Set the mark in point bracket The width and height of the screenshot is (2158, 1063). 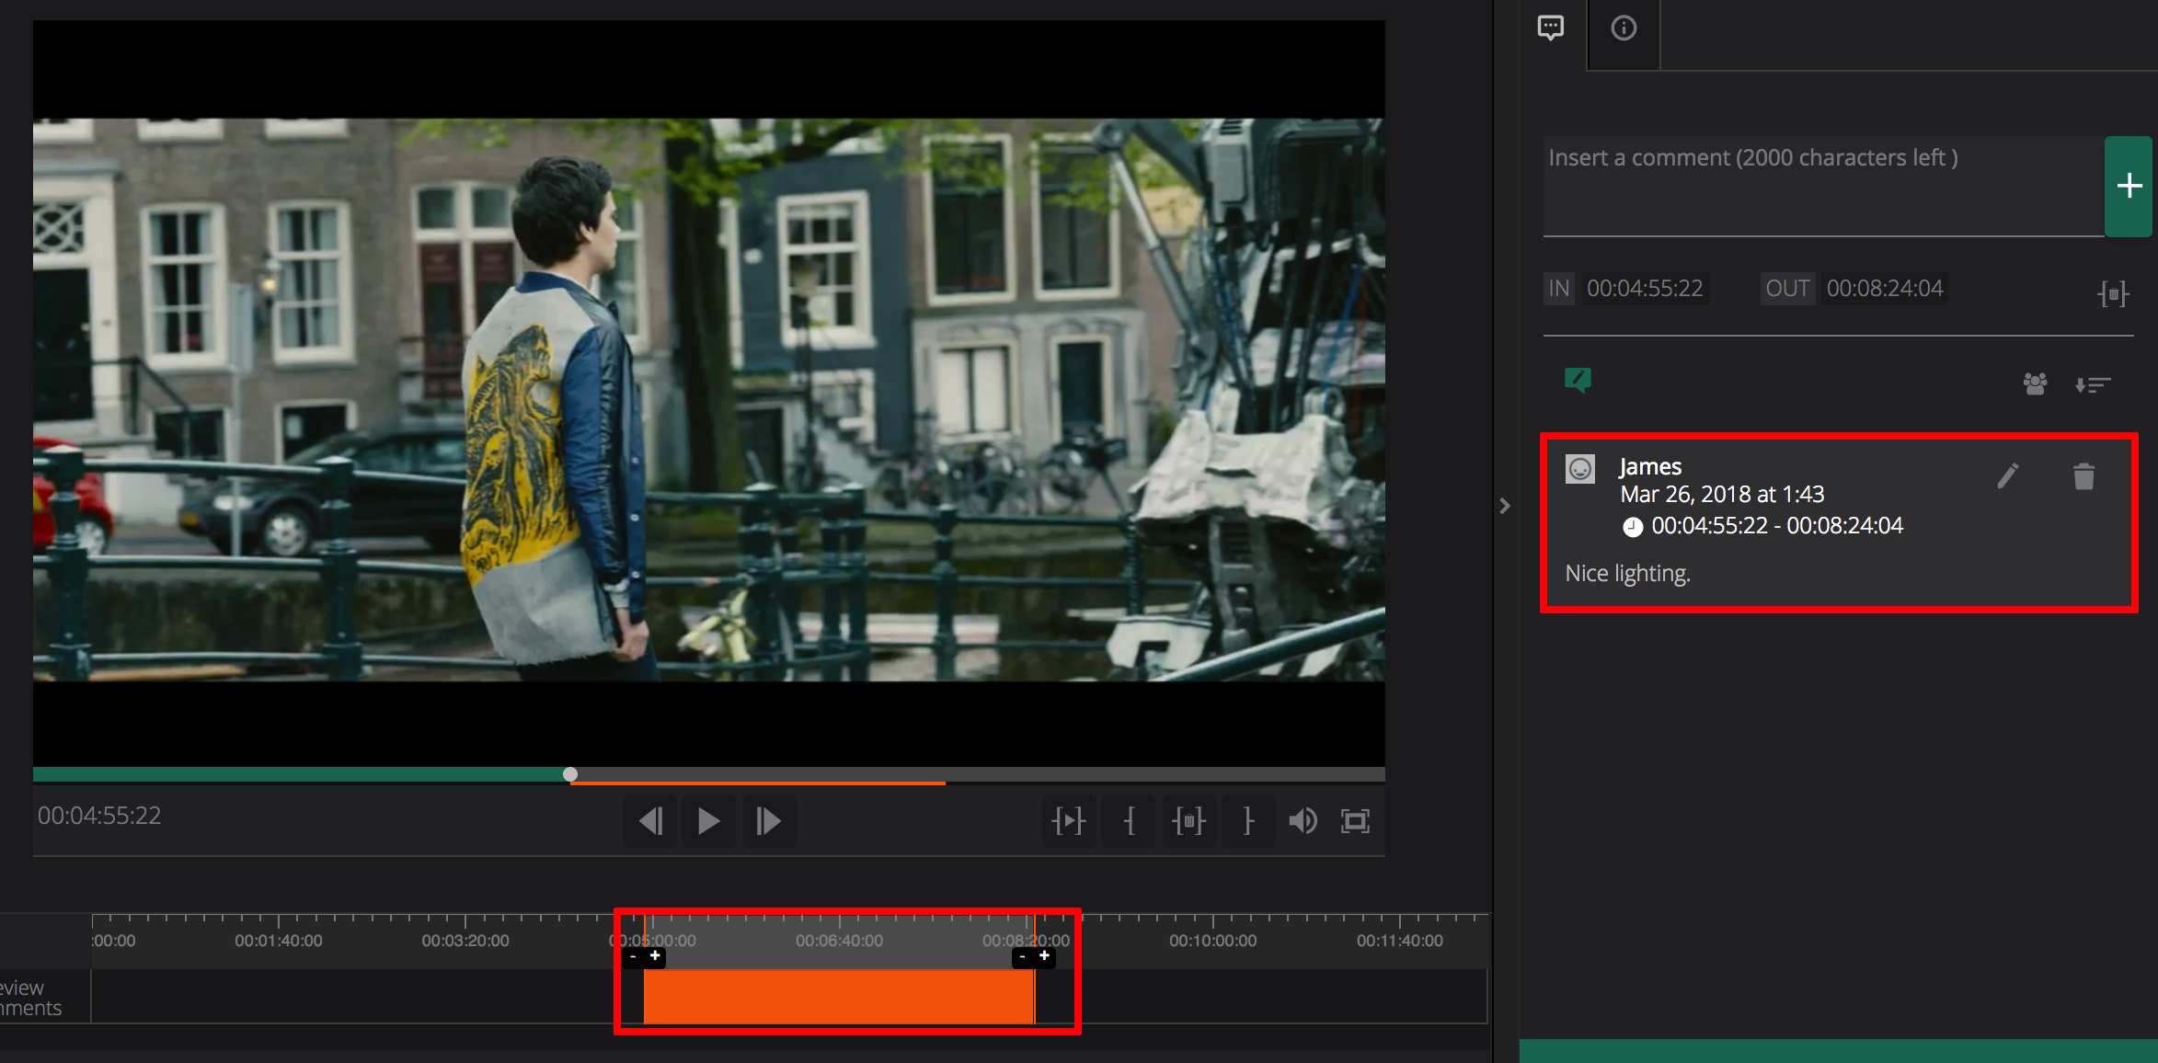pos(1130,820)
